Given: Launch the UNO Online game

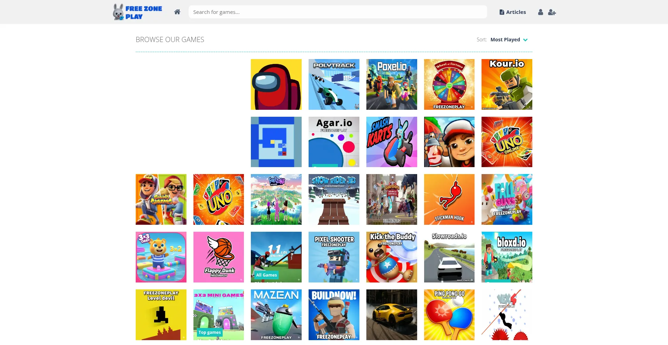Looking at the screenshot, I should pos(507,142).
